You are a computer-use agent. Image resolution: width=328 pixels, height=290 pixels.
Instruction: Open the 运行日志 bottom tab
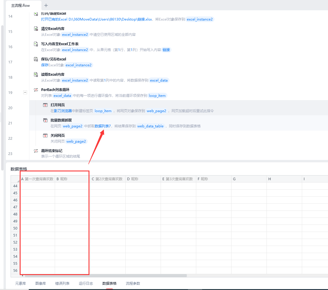(86, 283)
